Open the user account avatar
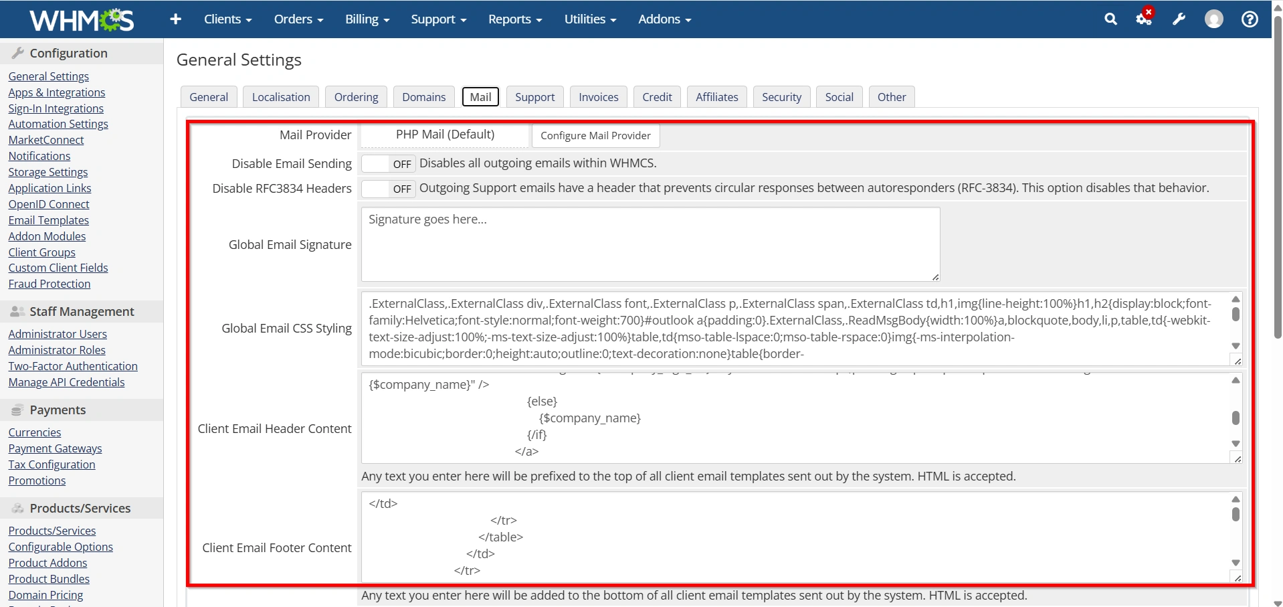Screen dimensions: 1283x607 1213,19
